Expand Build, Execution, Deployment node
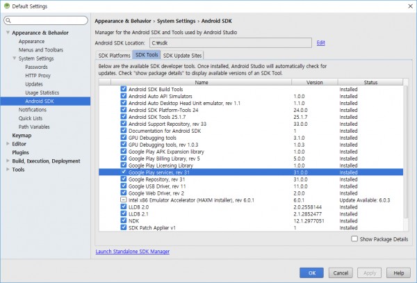Image resolution: width=417 pixels, height=283 pixels. tap(8, 161)
